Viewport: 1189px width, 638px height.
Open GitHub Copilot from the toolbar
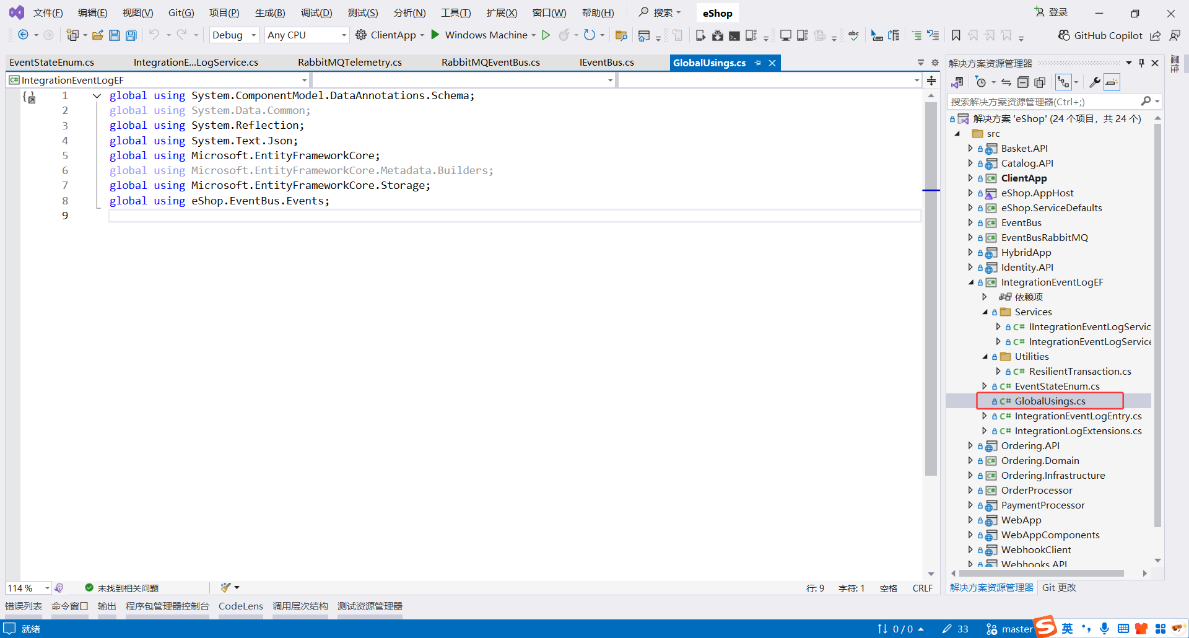point(1100,35)
